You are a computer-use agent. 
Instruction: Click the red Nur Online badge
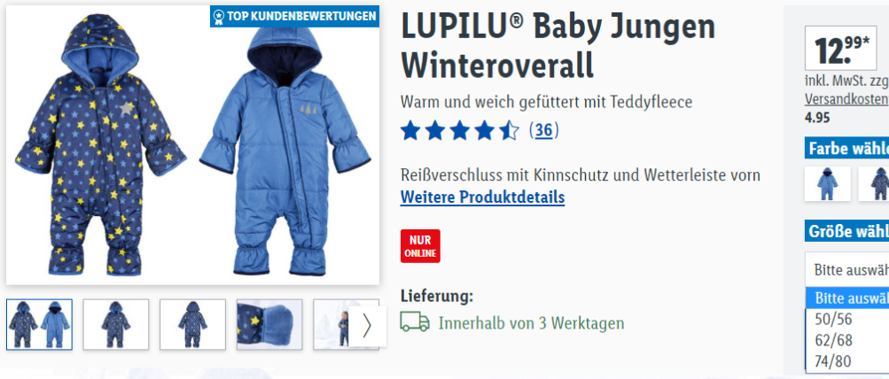[420, 246]
